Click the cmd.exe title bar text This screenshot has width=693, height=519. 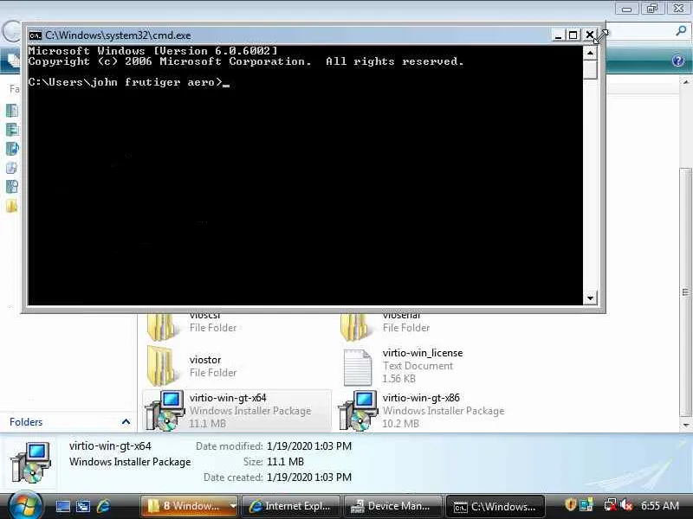[x=118, y=35]
